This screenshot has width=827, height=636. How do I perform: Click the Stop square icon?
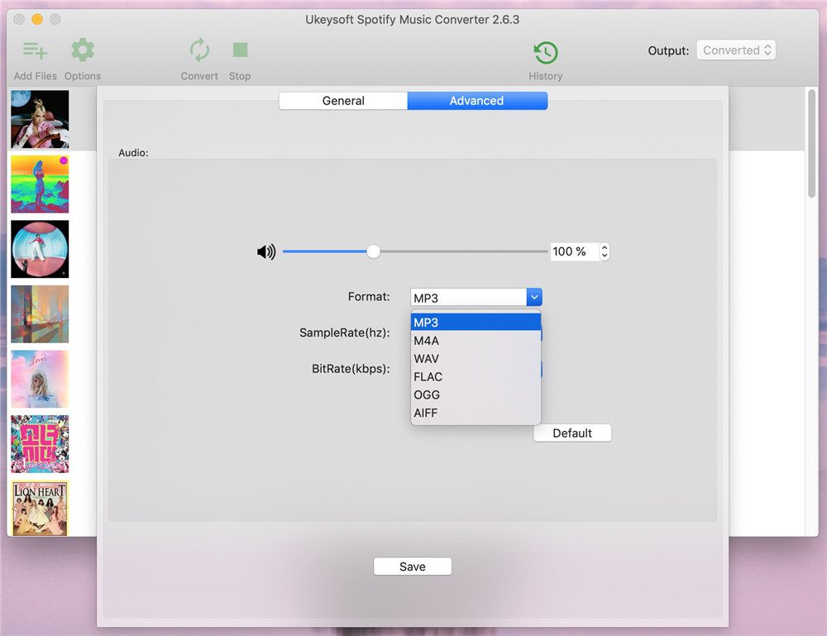point(240,50)
